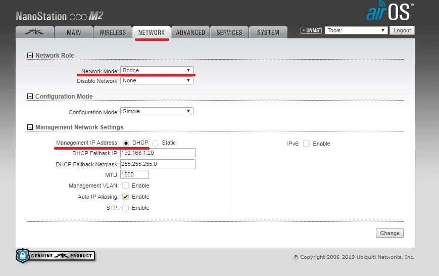
Task: Open the Tools dropdown menu
Action: 356,30
